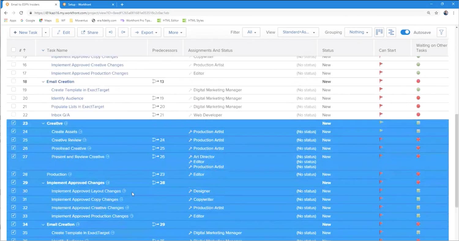Click assignment icon for Designer row 30
The image size is (459, 241).
[190, 191]
